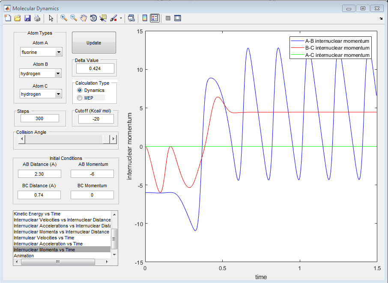The height and width of the screenshot is (283, 388).
Task: Click the New Figure toolbar icon
Action: [x=8, y=18]
